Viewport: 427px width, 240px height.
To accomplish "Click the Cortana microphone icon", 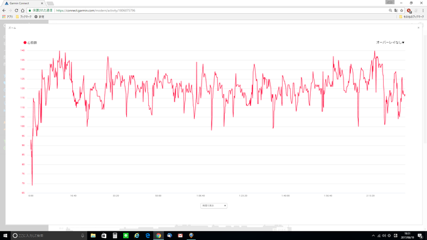I will [x=82, y=236].
